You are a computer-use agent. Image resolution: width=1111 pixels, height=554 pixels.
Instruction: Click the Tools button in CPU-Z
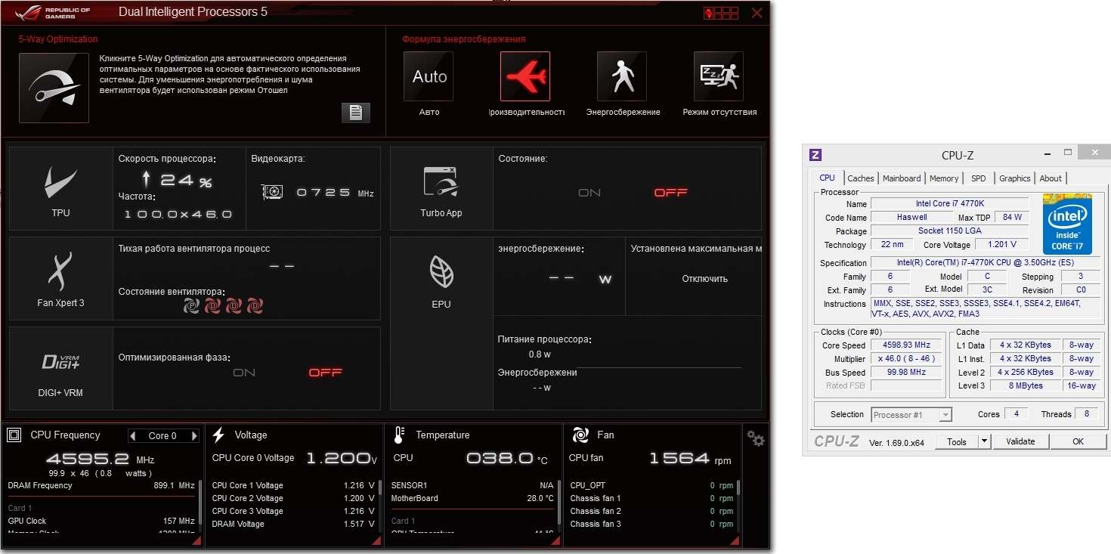(957, 441)
